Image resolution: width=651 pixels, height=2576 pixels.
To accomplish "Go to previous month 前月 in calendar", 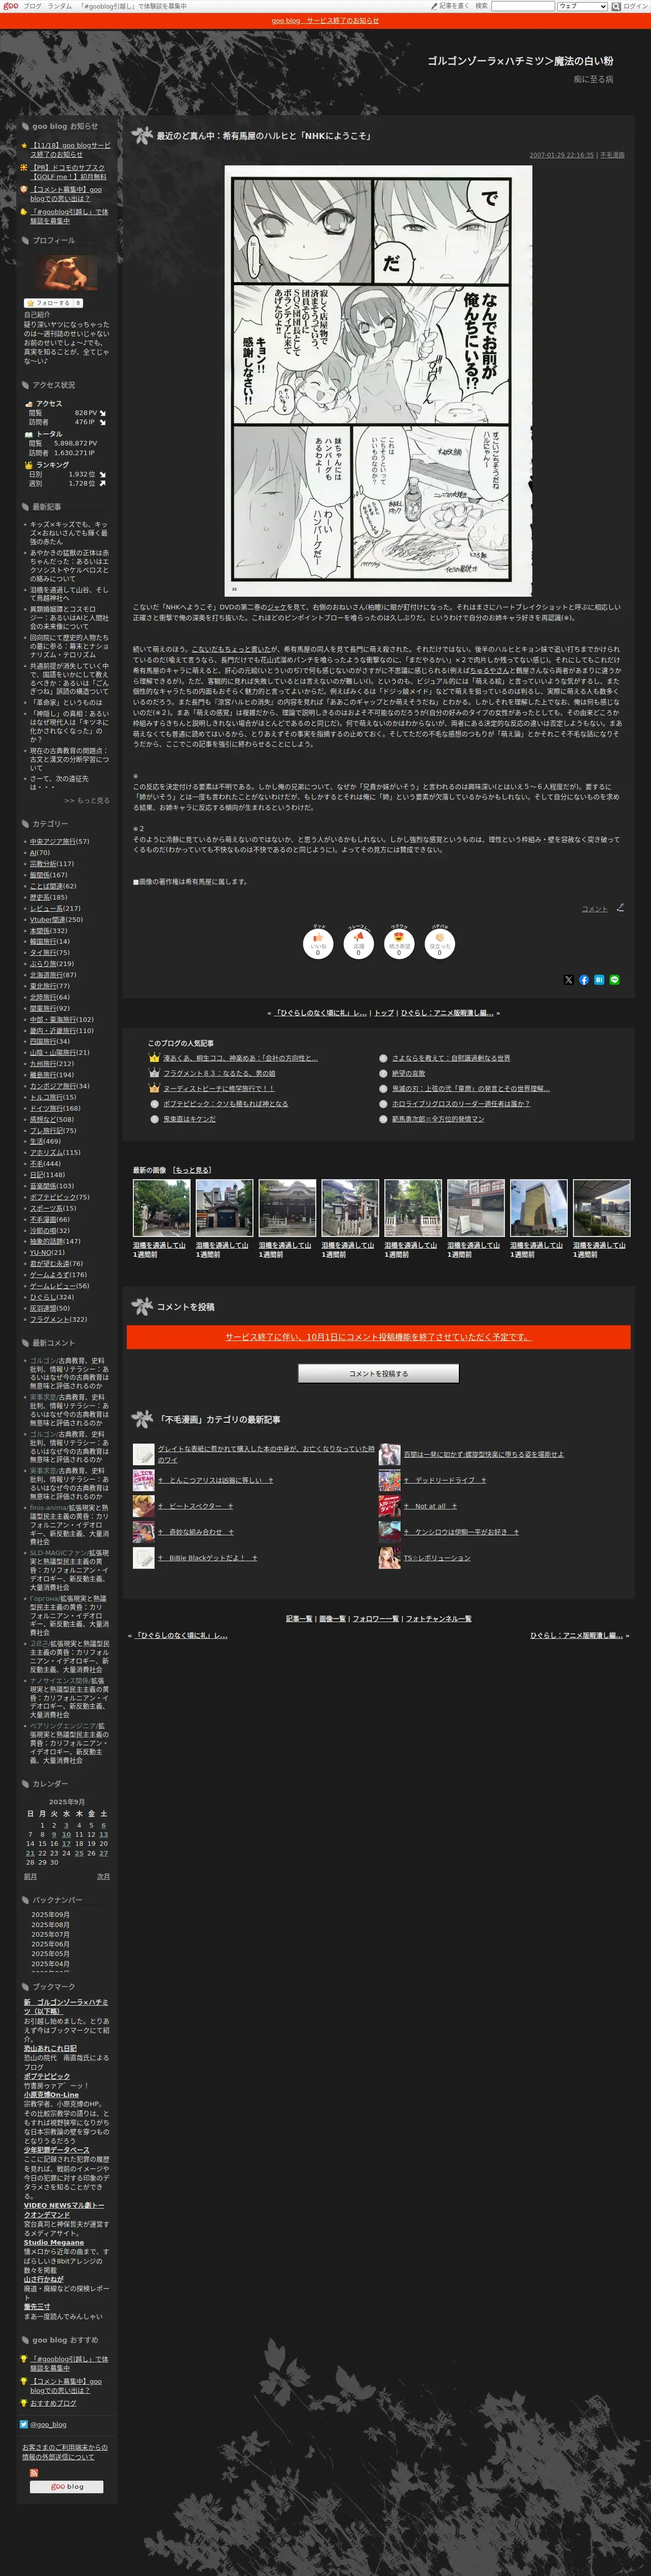I will (x=30, y=1876).
